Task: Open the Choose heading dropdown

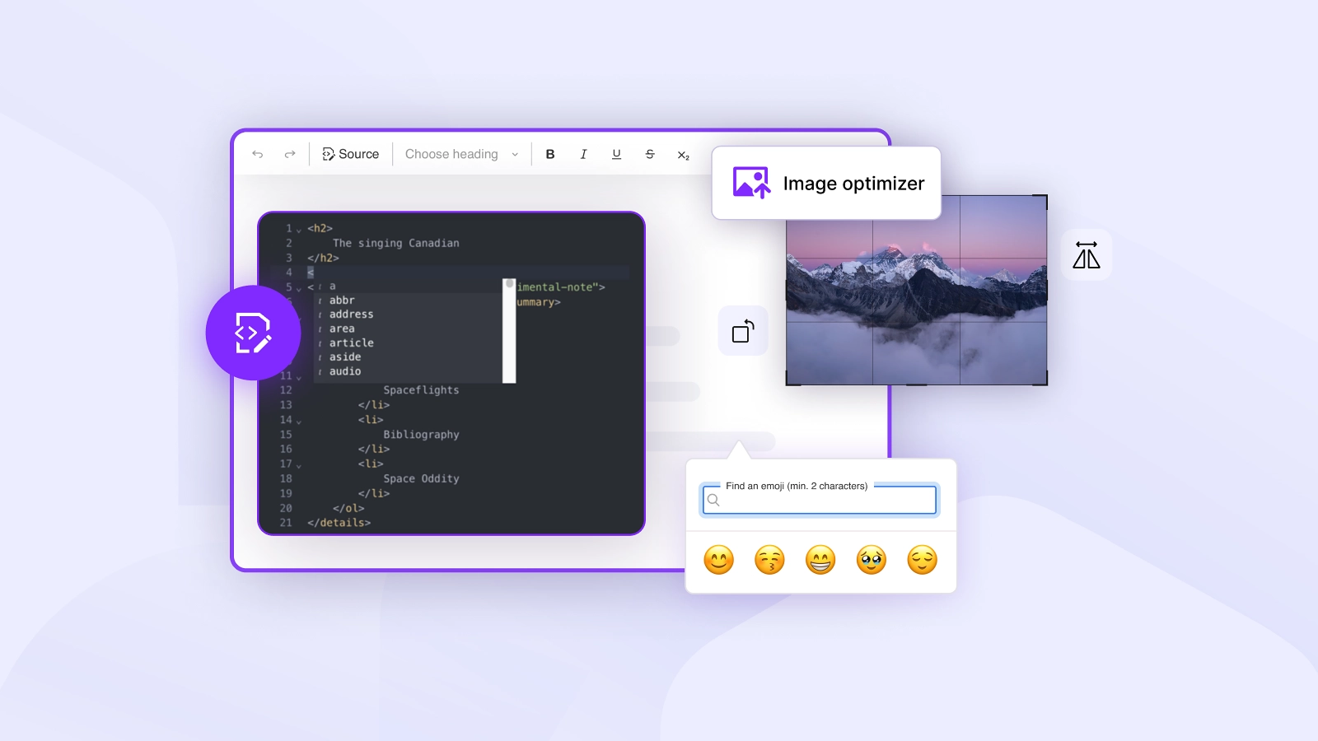Action: [461, 154]
